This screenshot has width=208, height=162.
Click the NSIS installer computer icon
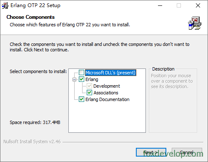tap(195, 23)
